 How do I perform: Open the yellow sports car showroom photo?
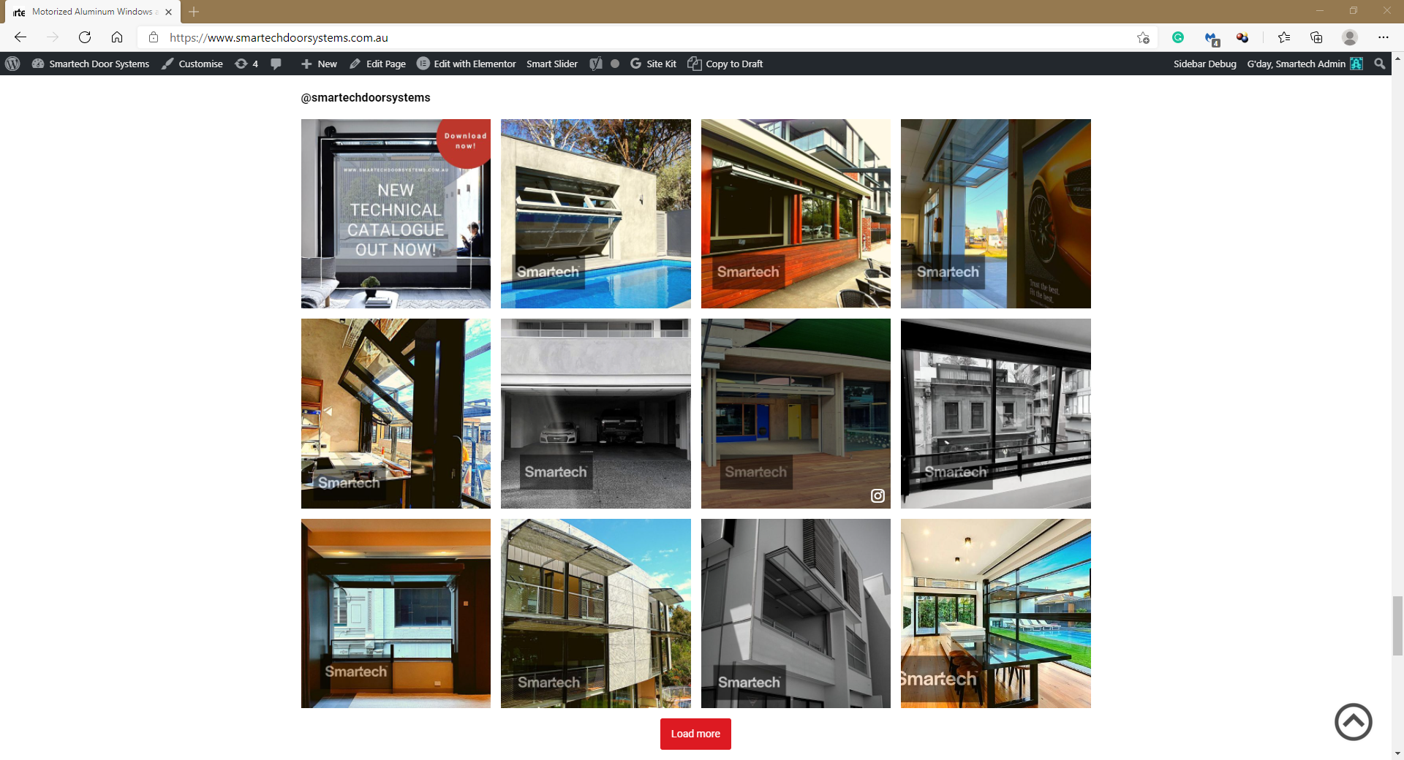click(995, 213)
